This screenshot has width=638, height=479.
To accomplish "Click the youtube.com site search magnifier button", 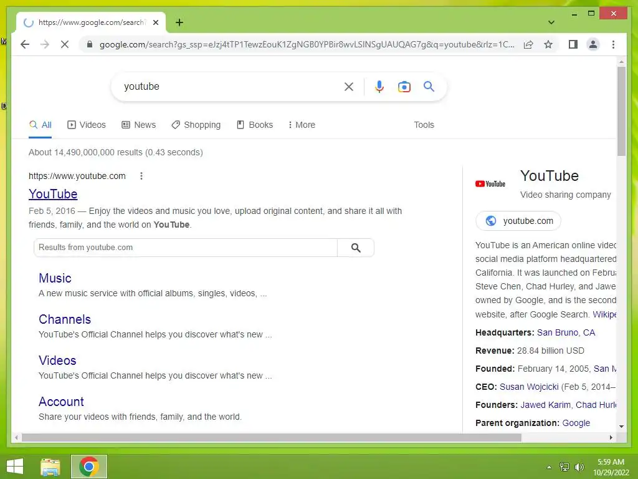I will (356, 248).
